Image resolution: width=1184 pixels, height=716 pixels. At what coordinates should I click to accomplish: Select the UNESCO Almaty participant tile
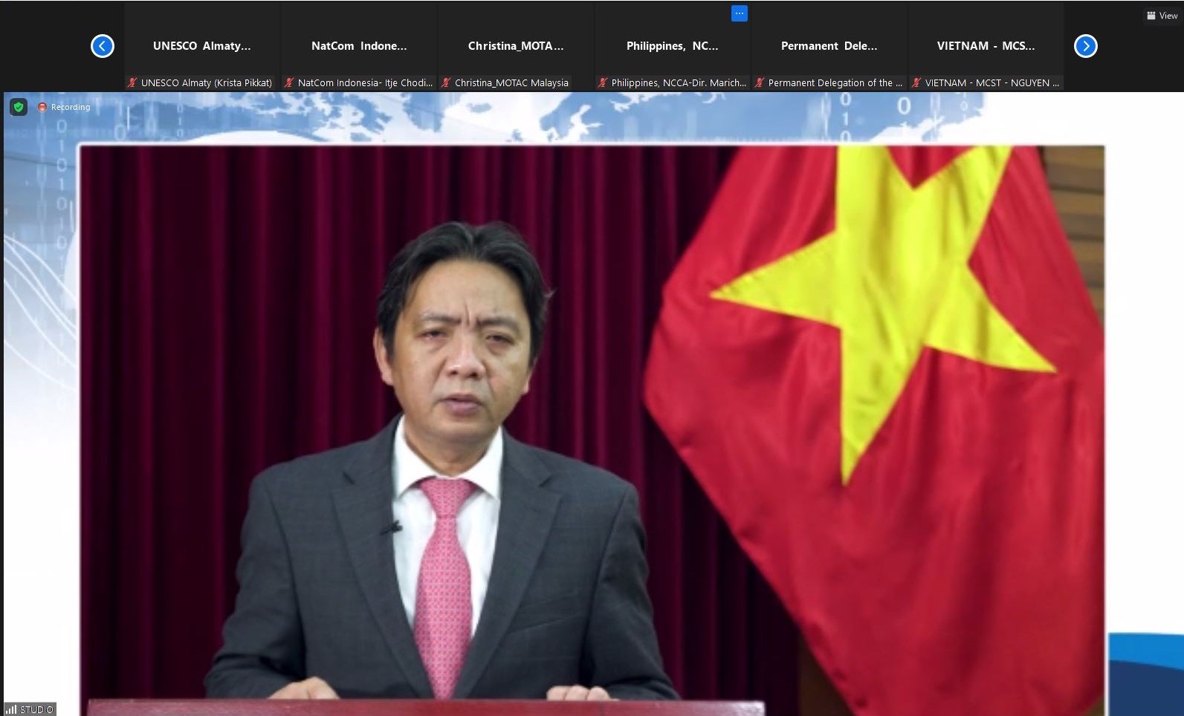(x=202, y=46)
